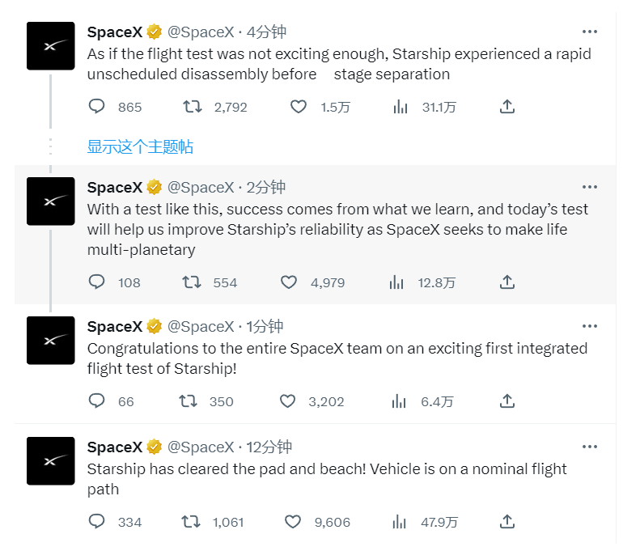Retweet the tweet with 2,792 retweets
Viewport: 623px width, 551px height.
coord(192,107)
